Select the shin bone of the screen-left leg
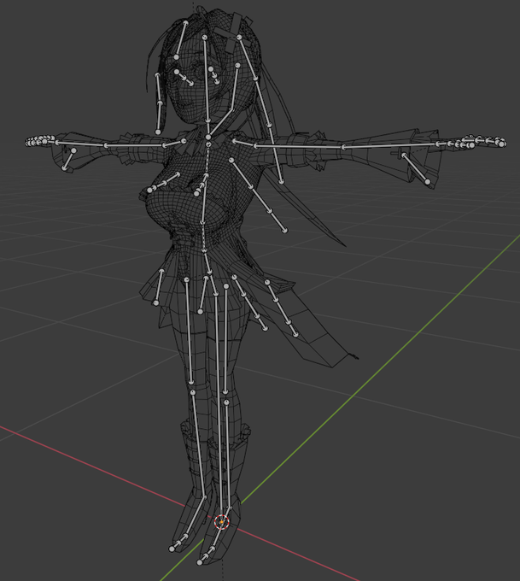The width and height of the screenshot is (520, 581). click(x=198, y=444)
